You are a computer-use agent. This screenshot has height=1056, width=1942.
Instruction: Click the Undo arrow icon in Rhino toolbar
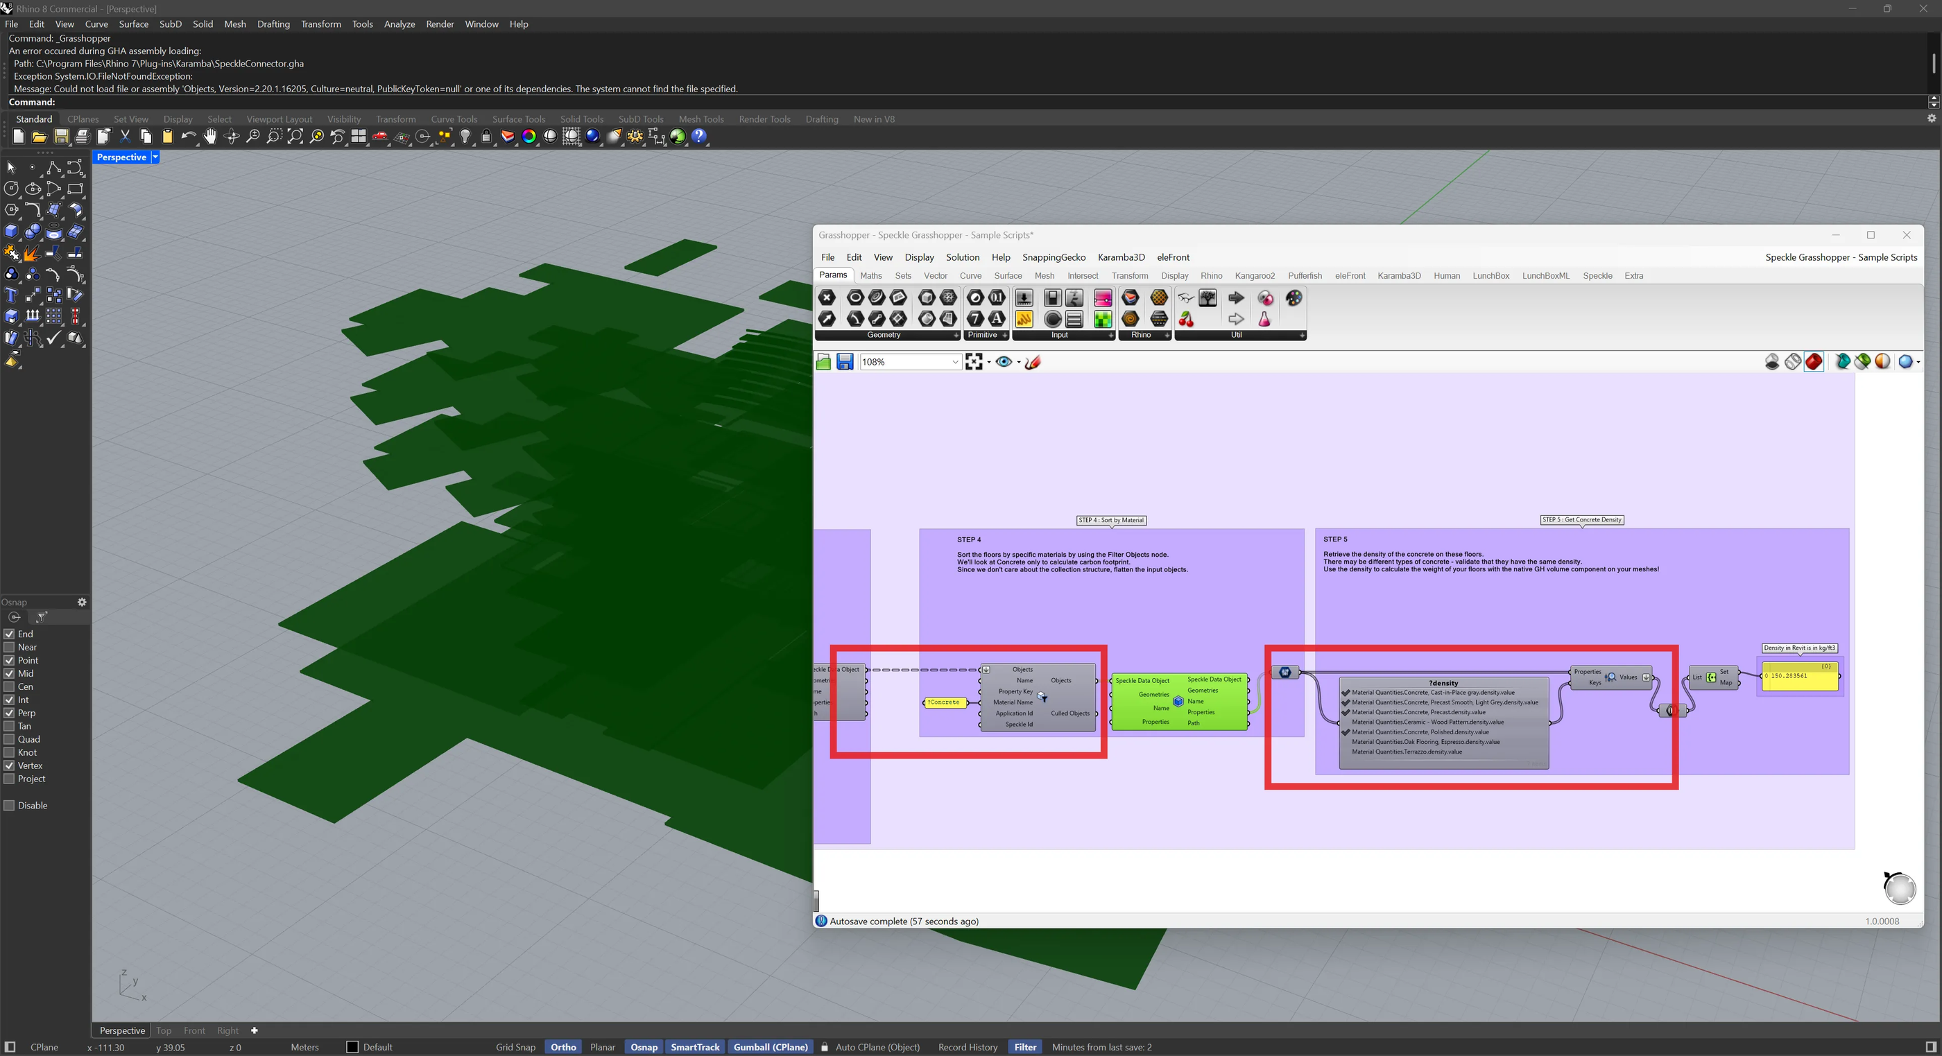coord(189,137)
